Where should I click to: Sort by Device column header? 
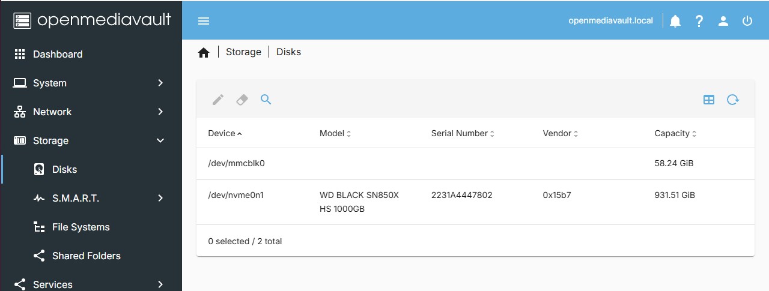[225, 133]
